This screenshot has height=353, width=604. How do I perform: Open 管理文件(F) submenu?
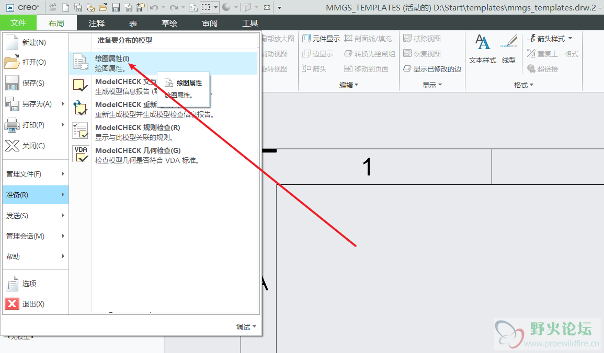[36, 174]
